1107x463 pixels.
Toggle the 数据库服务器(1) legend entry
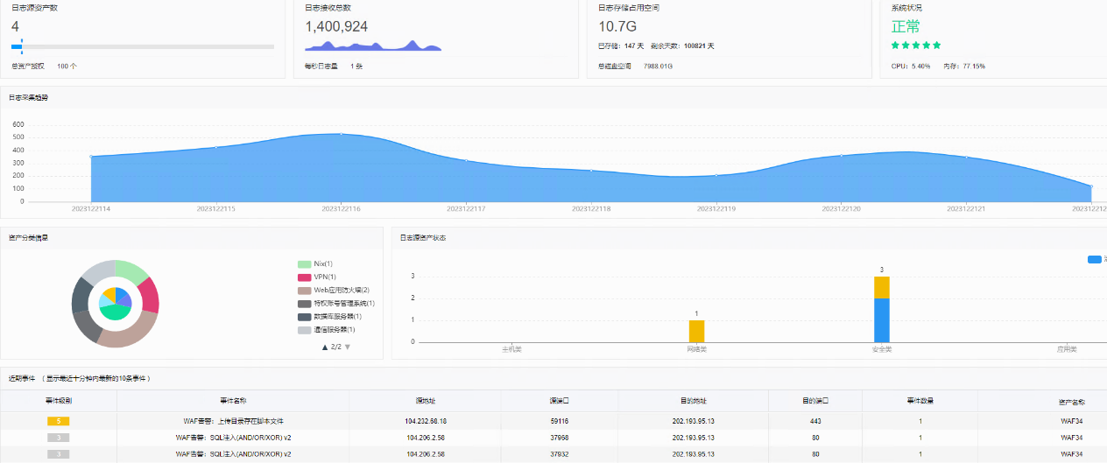click(330, 316)
